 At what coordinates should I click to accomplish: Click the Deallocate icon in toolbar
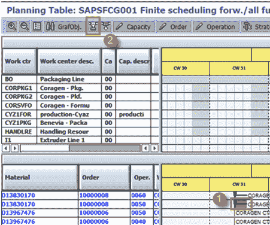coord(106,26)
